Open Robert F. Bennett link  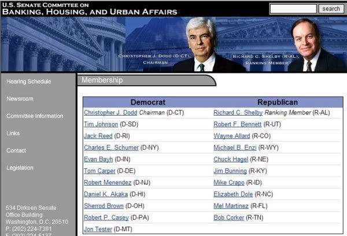point(238,124)
